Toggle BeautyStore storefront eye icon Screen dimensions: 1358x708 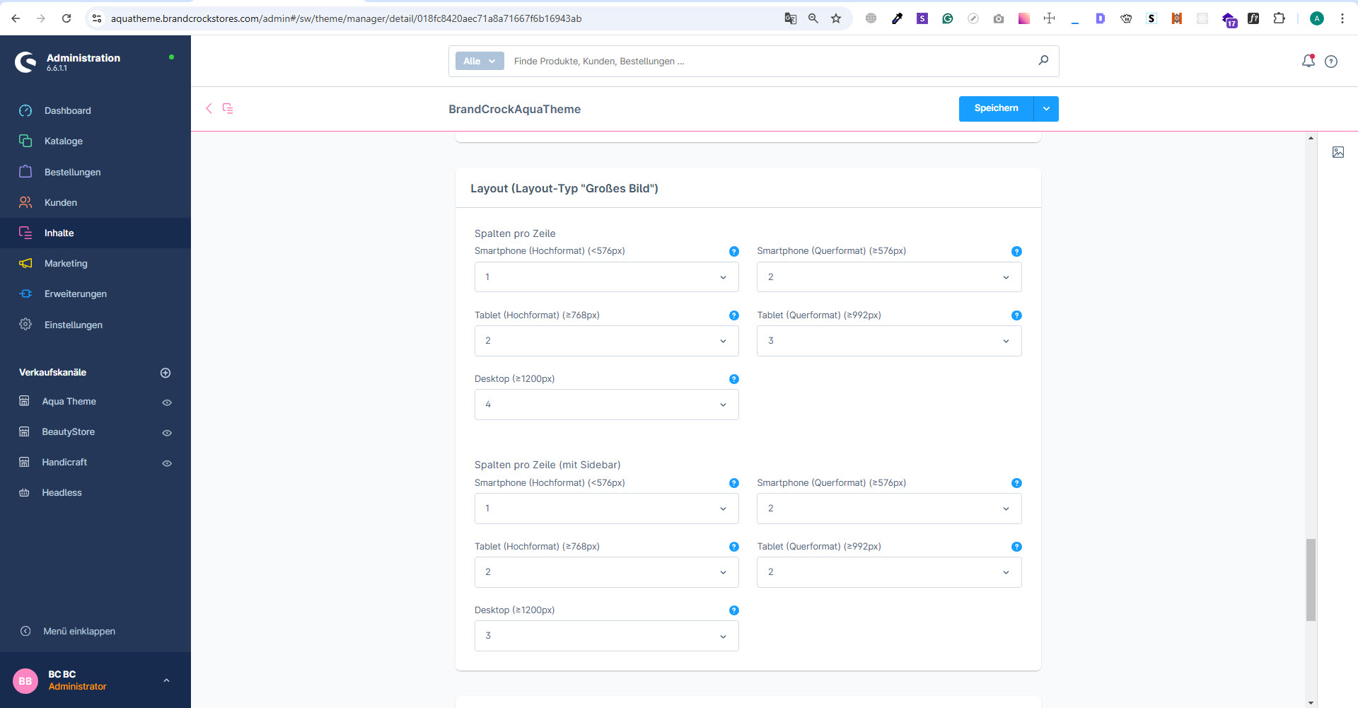coord(167,433)
